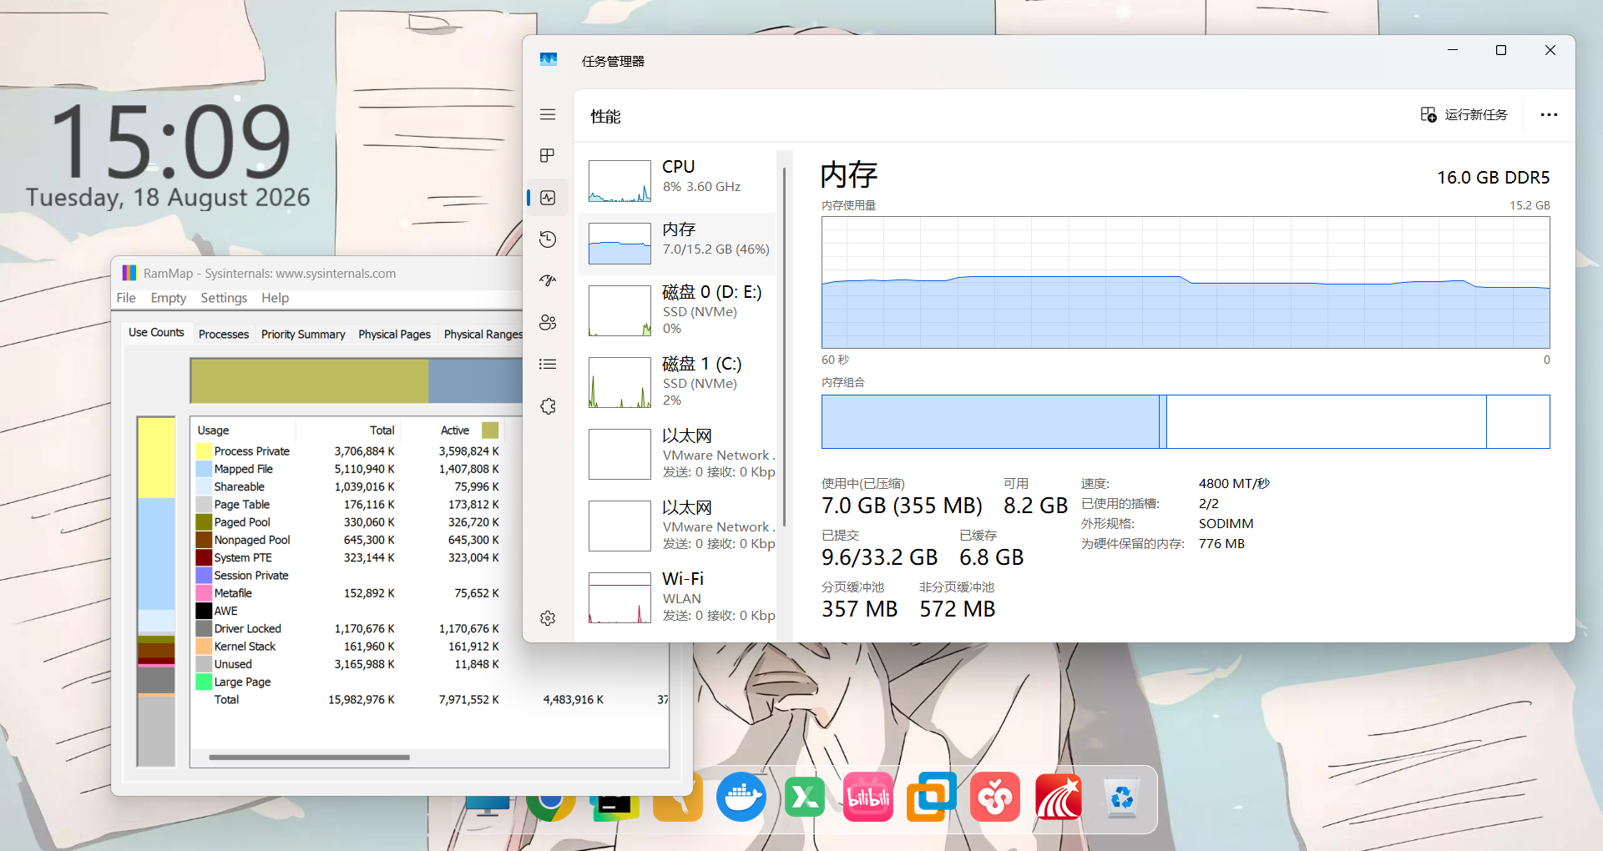
Task: Click the System PTE row label
Action: tap(243, 557)
